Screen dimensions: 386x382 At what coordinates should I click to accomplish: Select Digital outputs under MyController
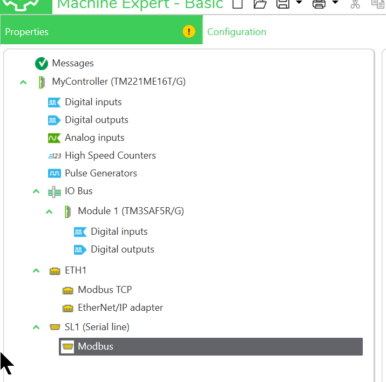(x=97, y=120)
